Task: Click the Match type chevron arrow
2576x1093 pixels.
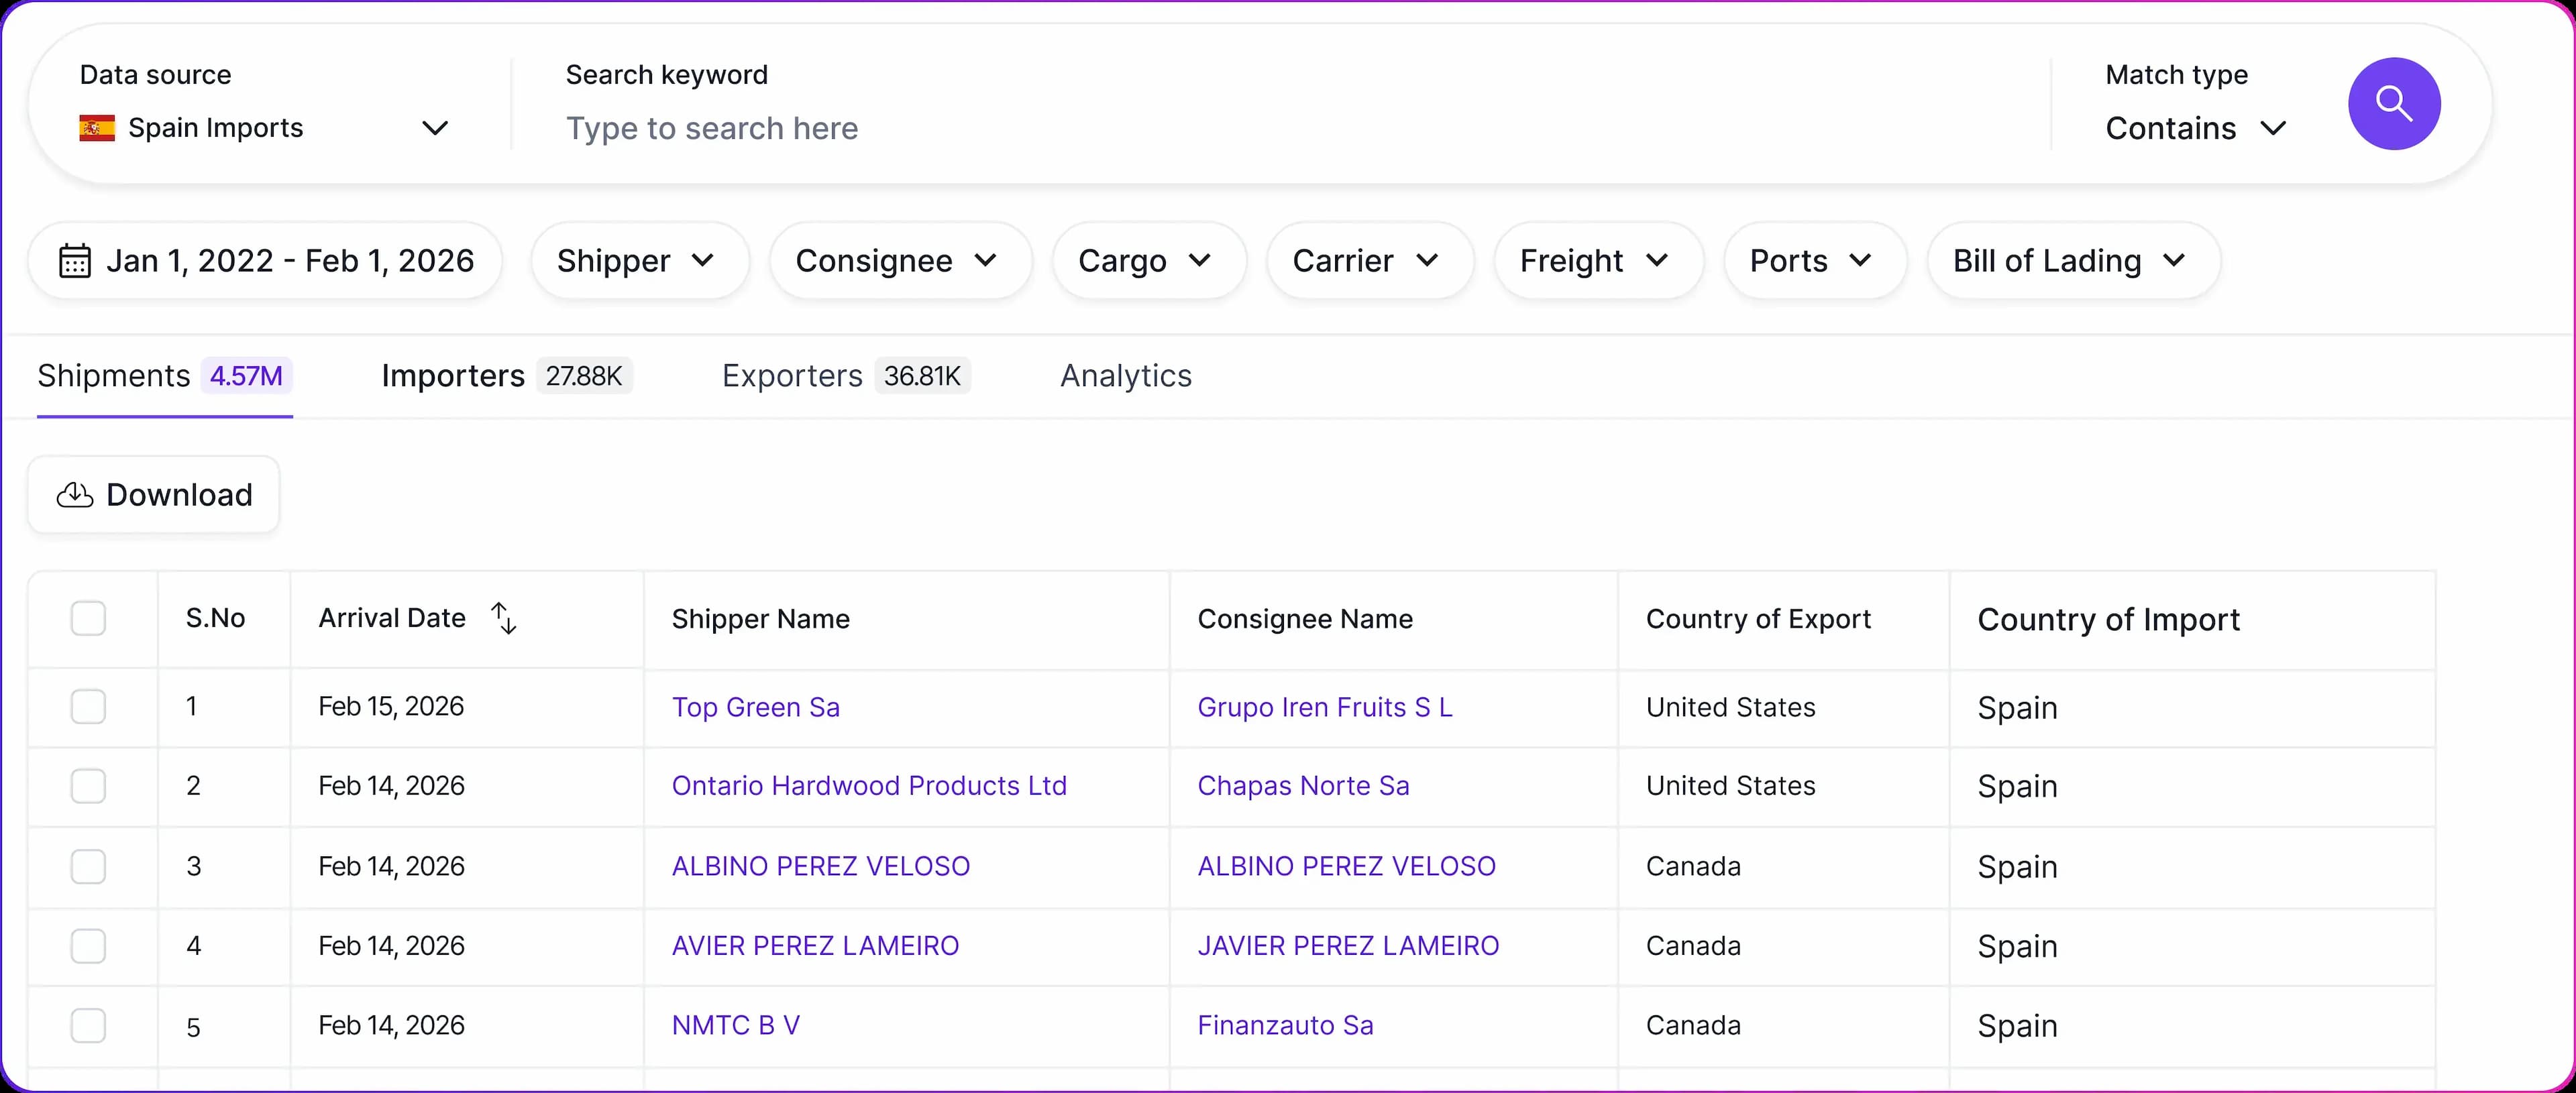Action: point(2273,128)
